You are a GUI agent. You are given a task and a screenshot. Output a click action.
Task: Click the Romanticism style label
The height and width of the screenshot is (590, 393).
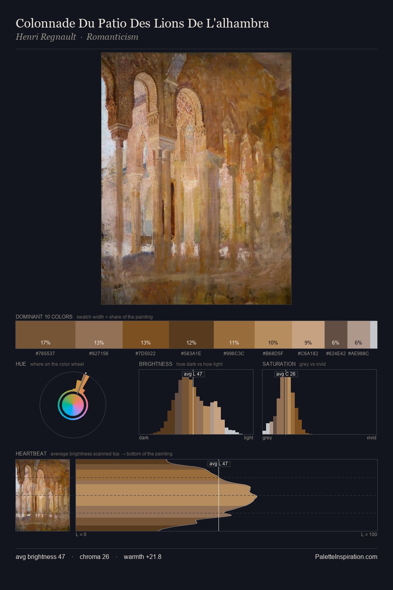click(112, 37)
